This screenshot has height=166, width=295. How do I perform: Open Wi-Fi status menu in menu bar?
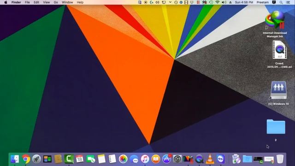click(x=218, y=2)
